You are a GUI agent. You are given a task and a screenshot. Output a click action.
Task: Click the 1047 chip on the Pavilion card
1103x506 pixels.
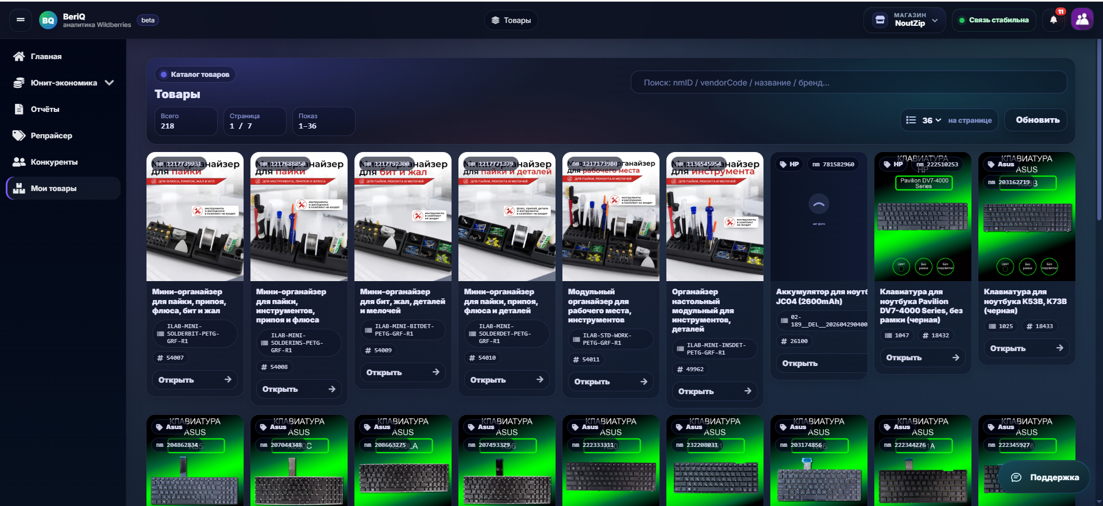pyautogui.click(x=897, y=336)
